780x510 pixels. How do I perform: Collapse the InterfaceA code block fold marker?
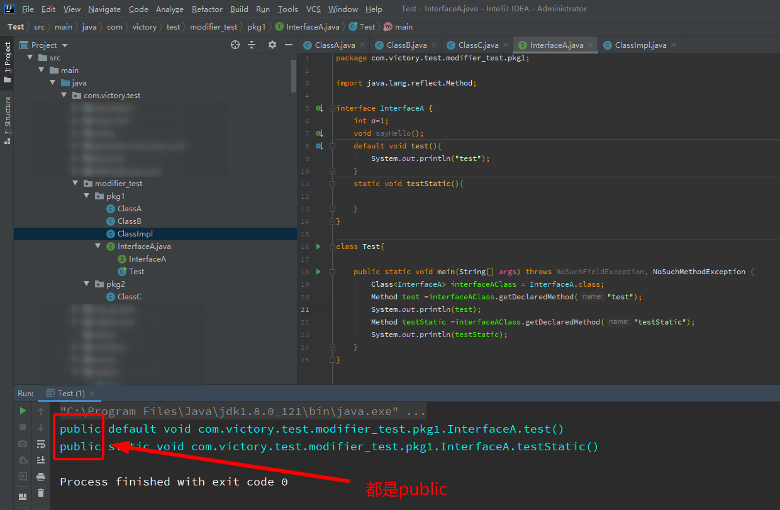332,108
